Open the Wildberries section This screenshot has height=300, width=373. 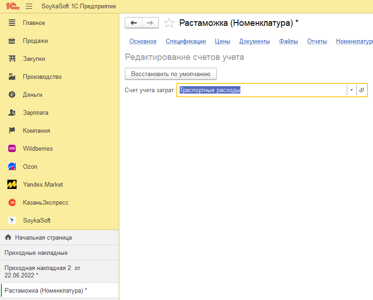click(38, 148)
